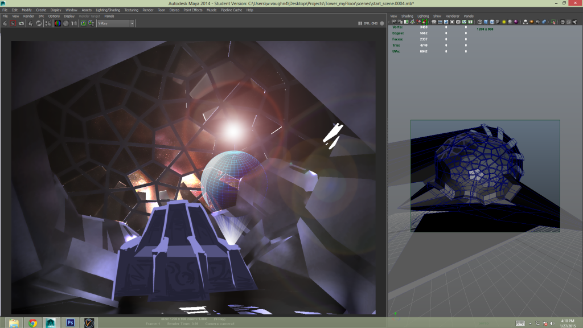
Task: Toggle RGB channels display icon
Action: pos(58,23)
